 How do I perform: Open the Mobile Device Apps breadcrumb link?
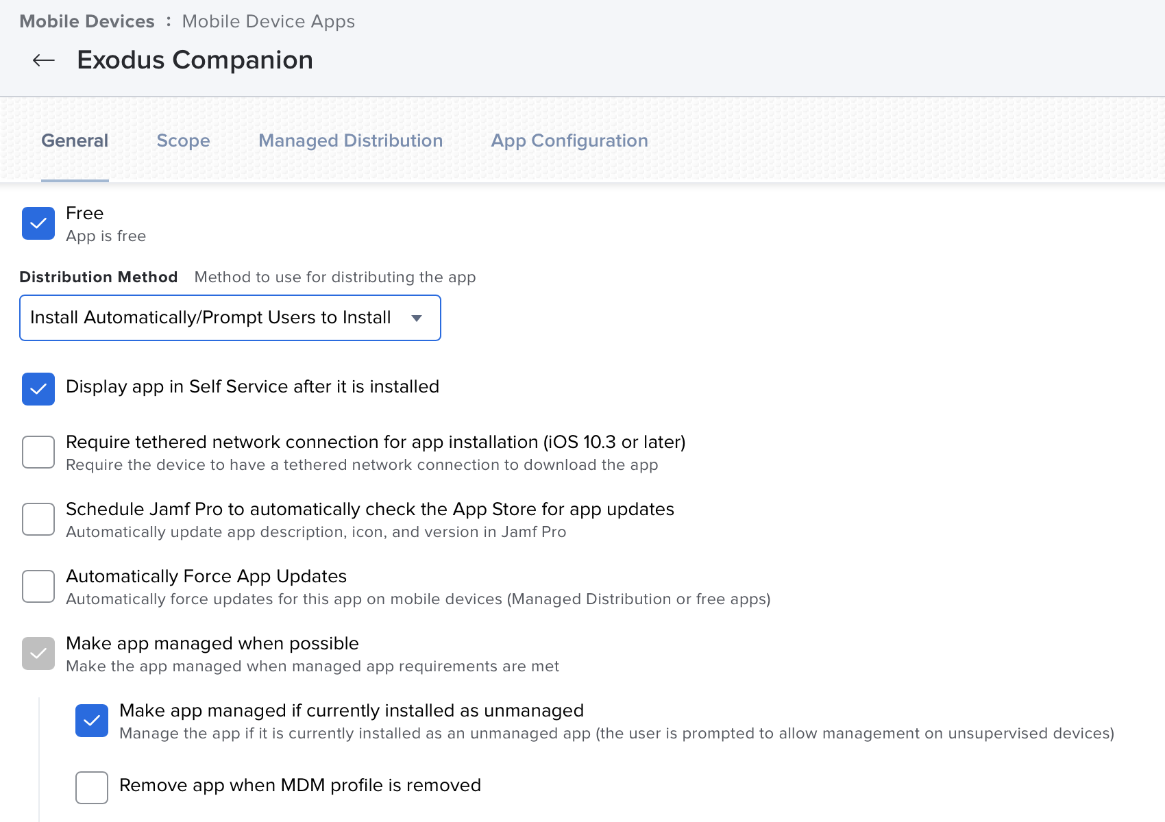tap(269, 21)
